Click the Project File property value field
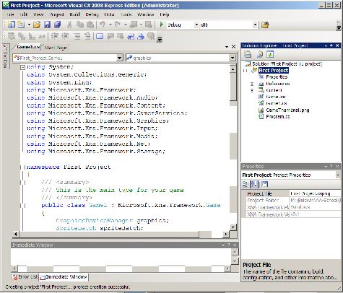The height and width of the screenshot is (293, 343). [315, 193]
